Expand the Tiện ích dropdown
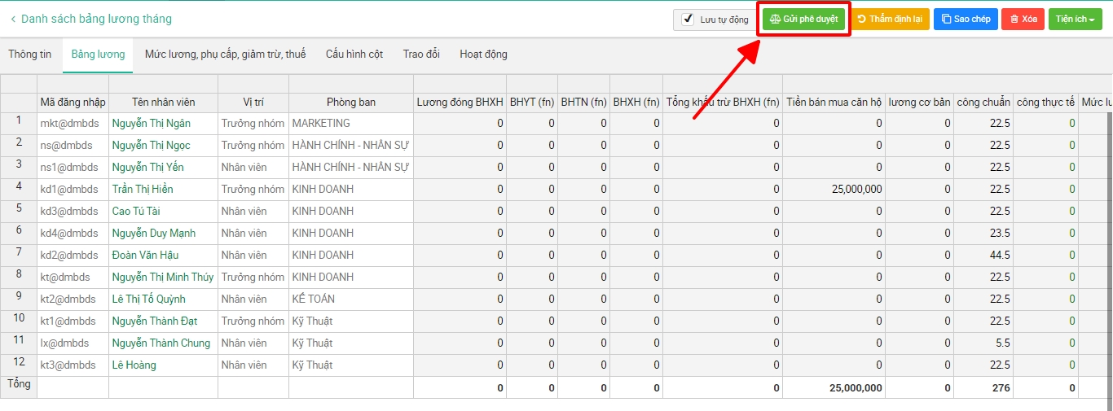 (1075, 19)
